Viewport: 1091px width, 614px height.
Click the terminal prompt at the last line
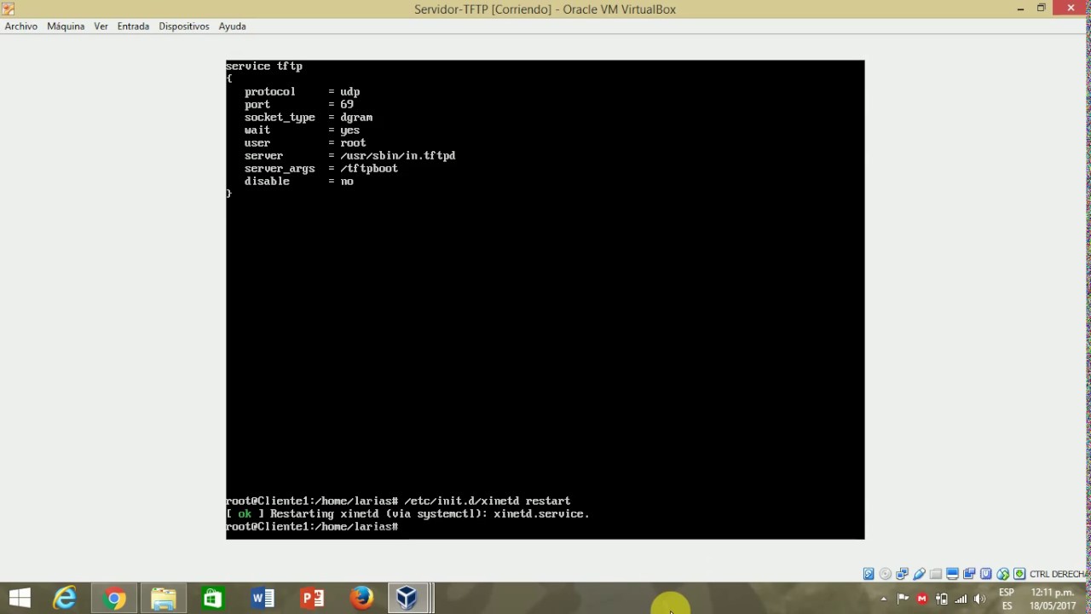point(312,527)
